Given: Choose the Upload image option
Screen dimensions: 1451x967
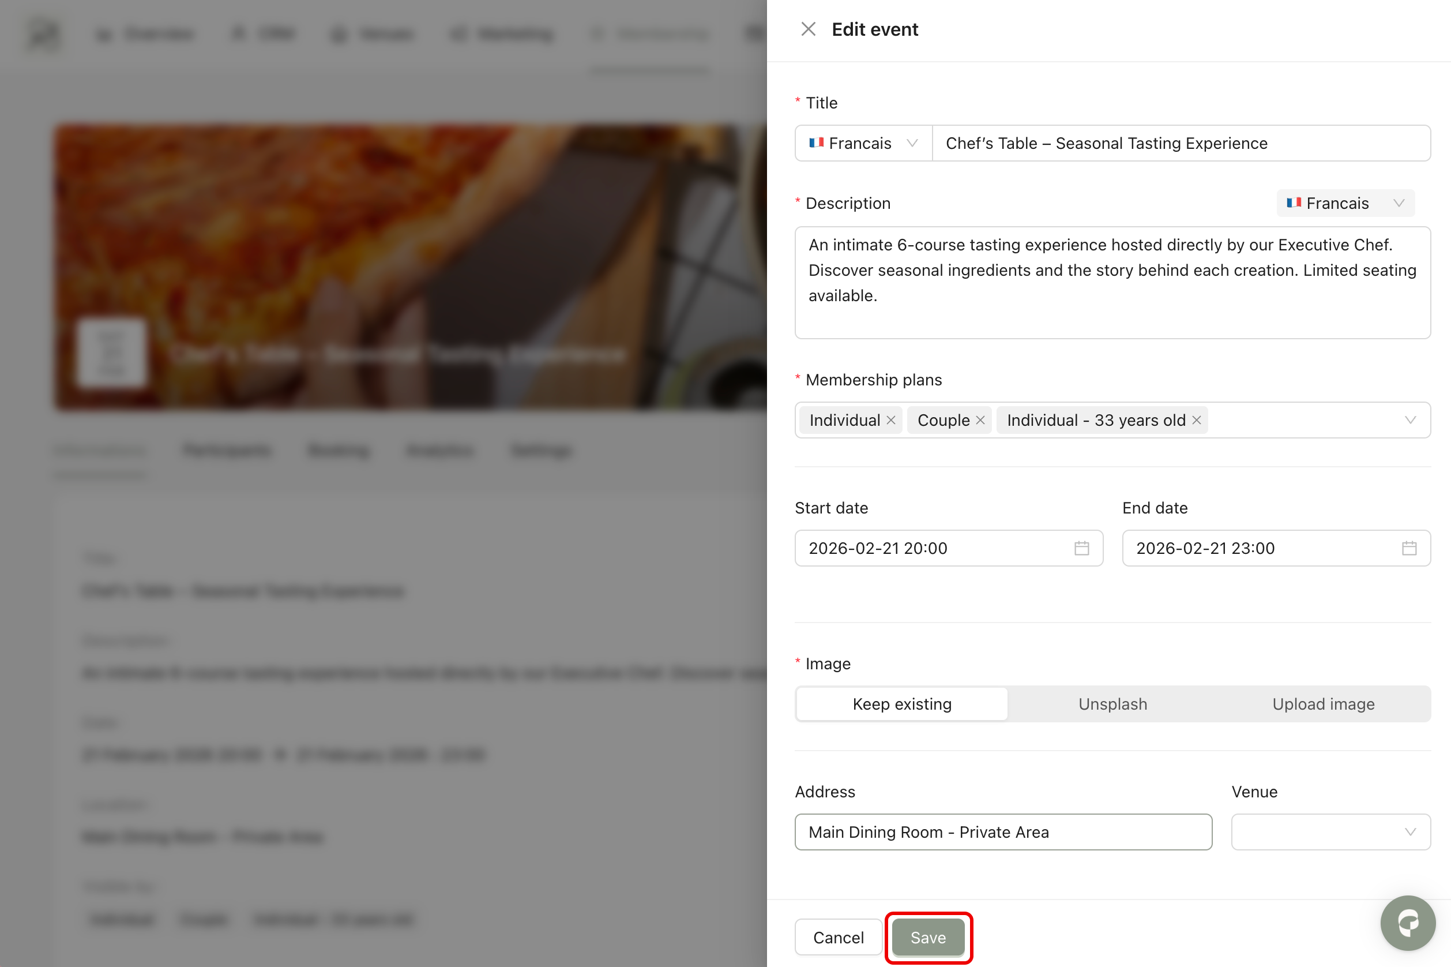Looking at the screenshot, I should coord(1324,704).
